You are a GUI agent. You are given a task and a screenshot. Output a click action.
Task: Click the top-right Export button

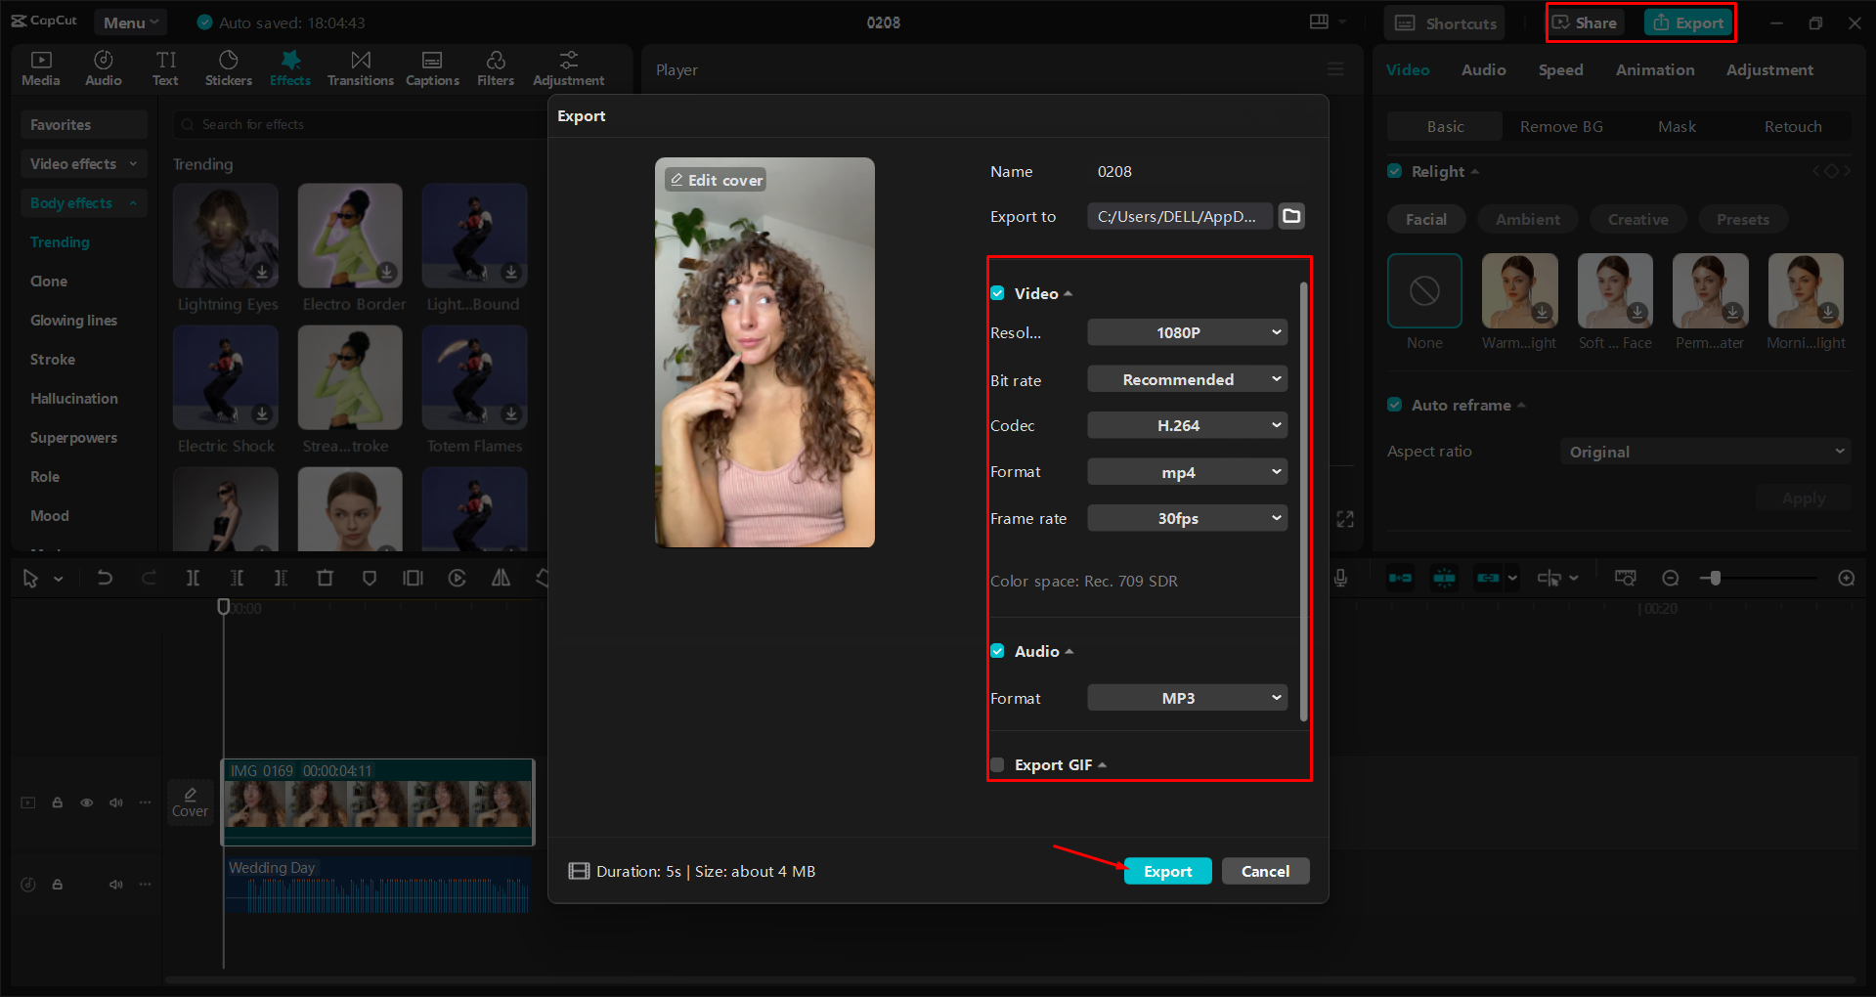coord(1689,22)
